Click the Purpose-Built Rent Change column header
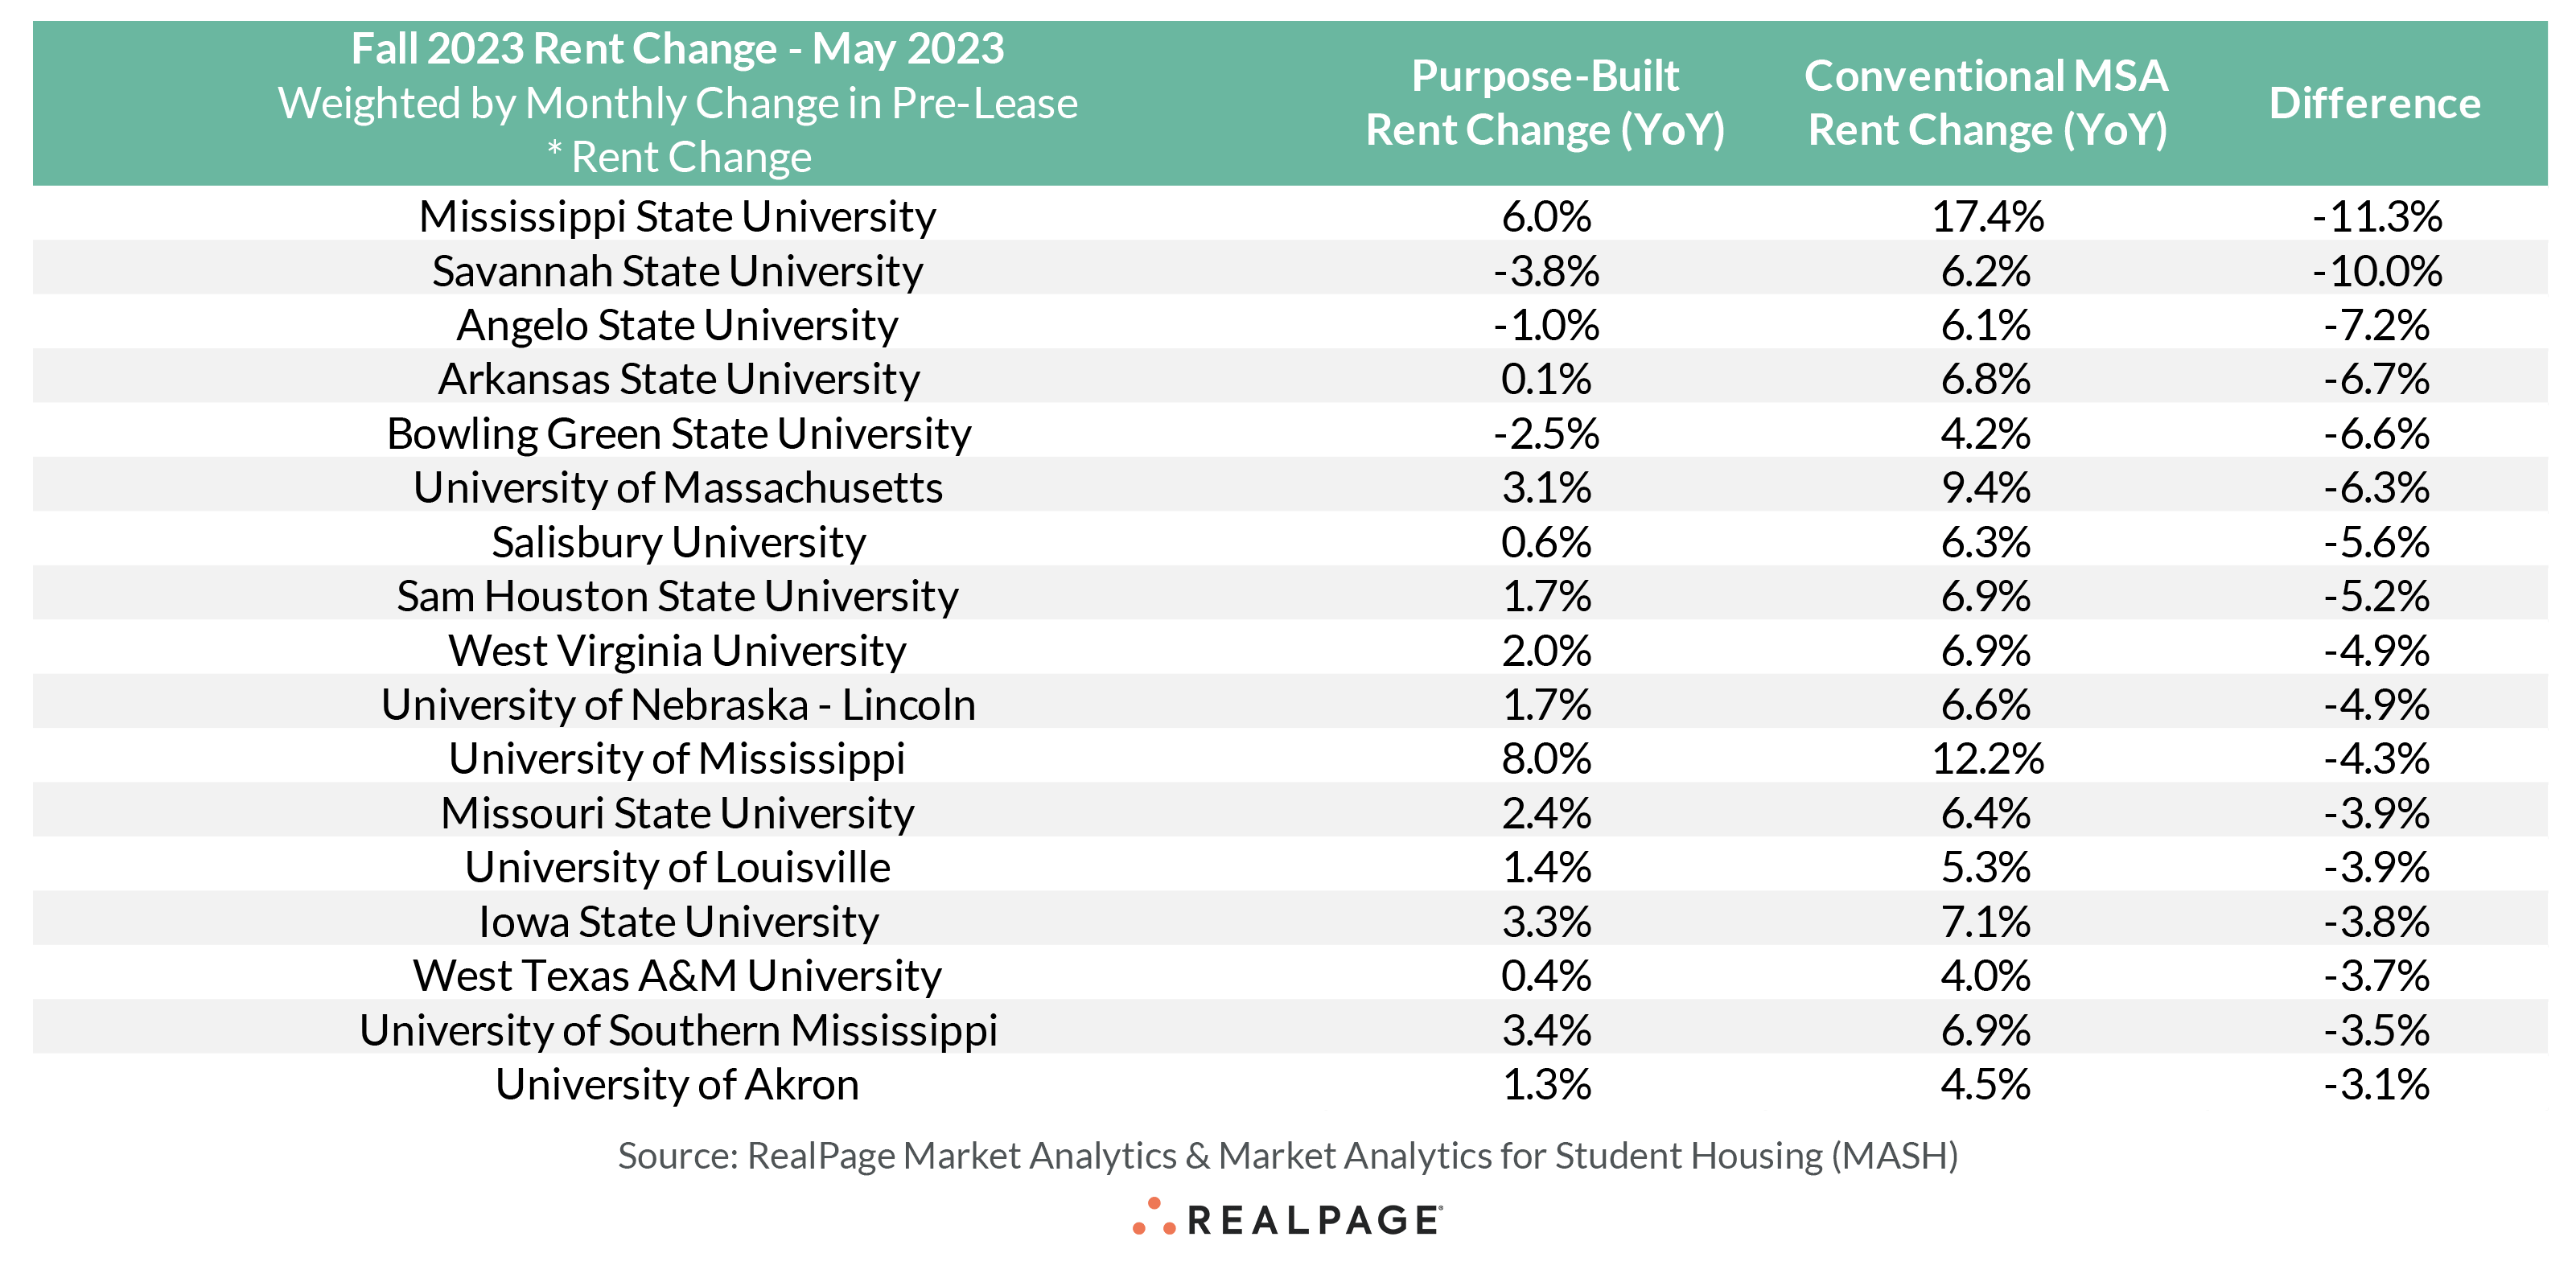The height and width of the screenshot is (1278, 2576). coord(1545,103)
